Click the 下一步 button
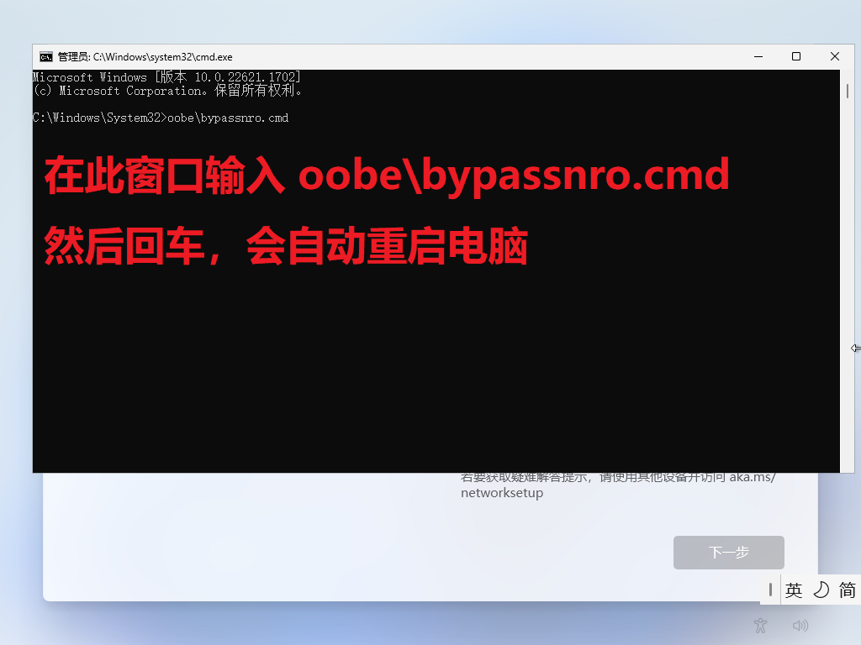Image resolution: width=861 pixels, height=645 pixels. (729, 553)
